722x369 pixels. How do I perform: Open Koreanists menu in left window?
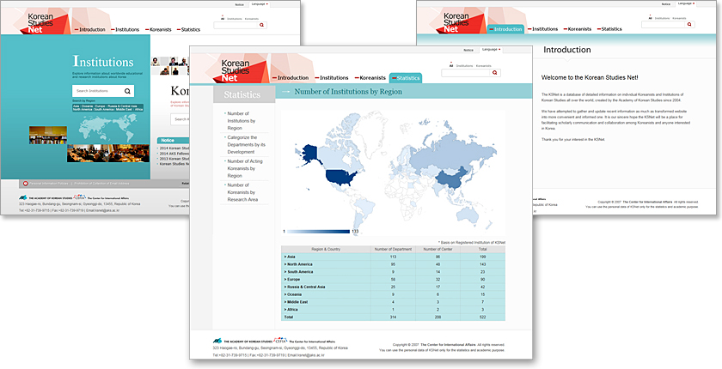tap(158, 29)
